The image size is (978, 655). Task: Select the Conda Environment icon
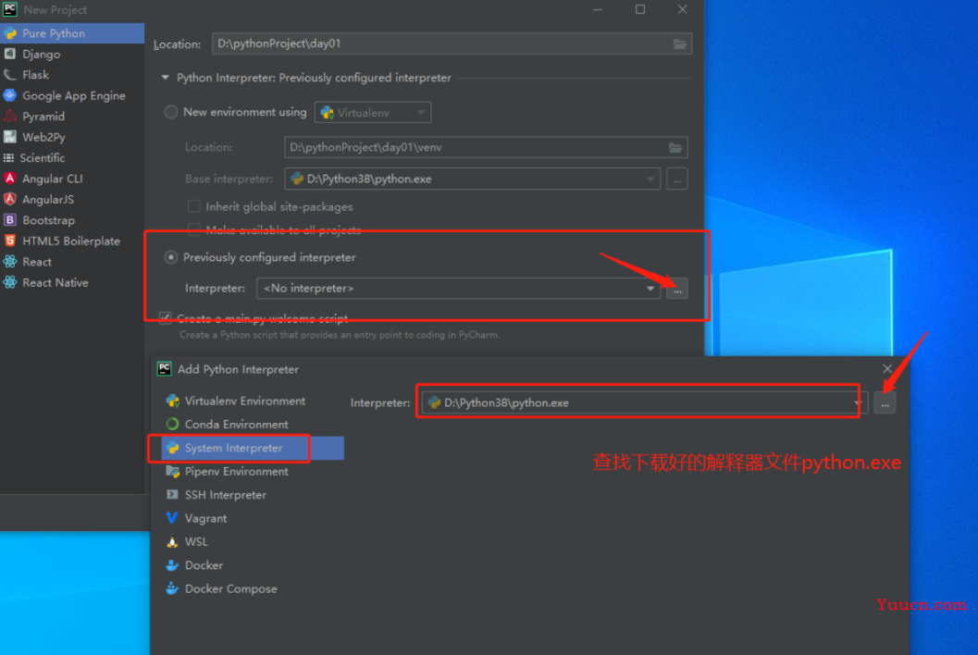172,425
